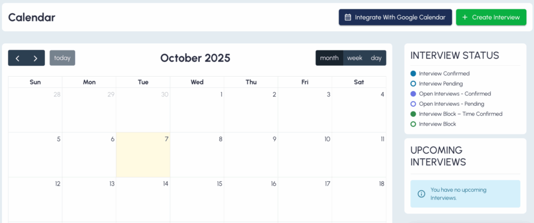Select Integrate With Google Calendar button

pyautogui.click(x=395, y=17)
